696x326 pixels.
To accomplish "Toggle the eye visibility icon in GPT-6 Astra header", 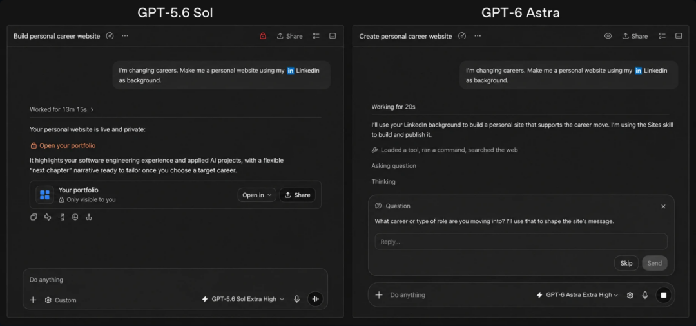I will [x=608, y=36].
